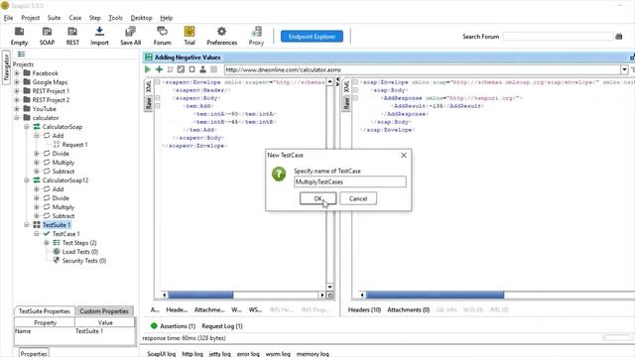The height and width of the screenshot is (357, 635).
Task: Open response Attachments (0) tab
Action: click(408, 309)
